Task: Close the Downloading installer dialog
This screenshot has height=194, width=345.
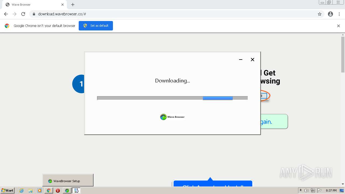Action: click(x=253, y=60)
